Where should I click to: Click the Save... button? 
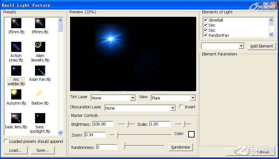[43, 150]
